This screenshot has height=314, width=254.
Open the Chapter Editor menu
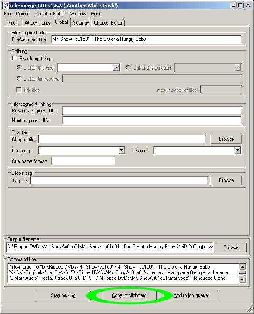coord(50,14)
